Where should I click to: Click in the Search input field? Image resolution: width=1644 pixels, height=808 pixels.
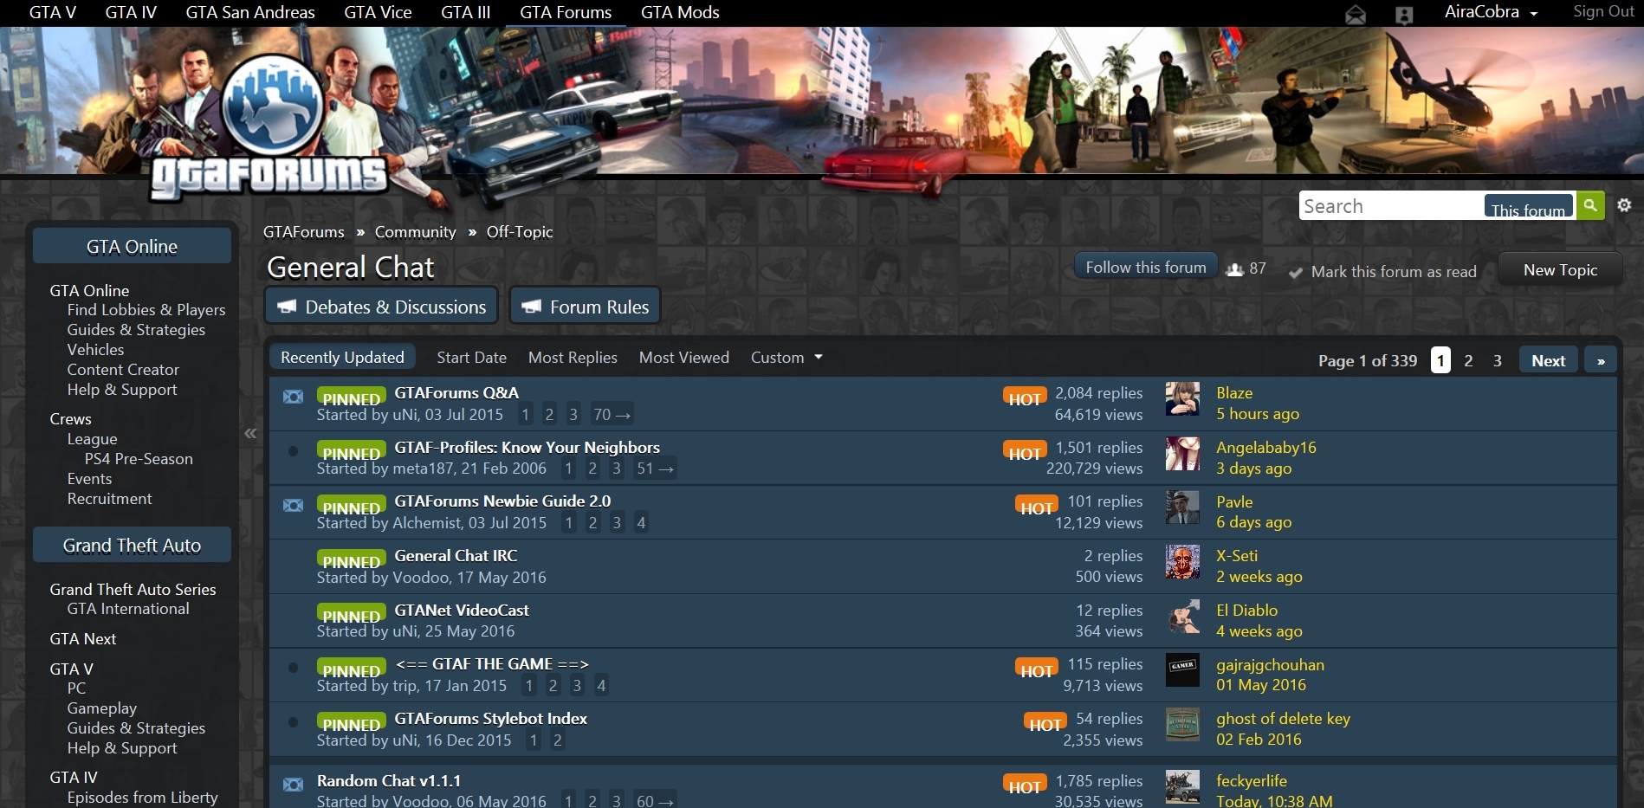[1391, 206]
